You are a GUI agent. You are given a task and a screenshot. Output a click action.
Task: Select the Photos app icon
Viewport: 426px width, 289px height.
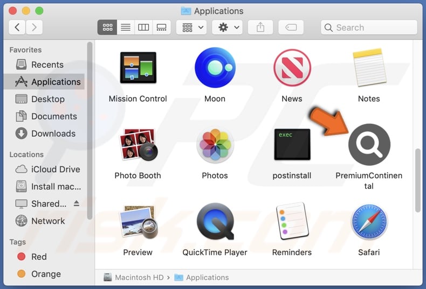pyautogui.click(x=215, y=144)
